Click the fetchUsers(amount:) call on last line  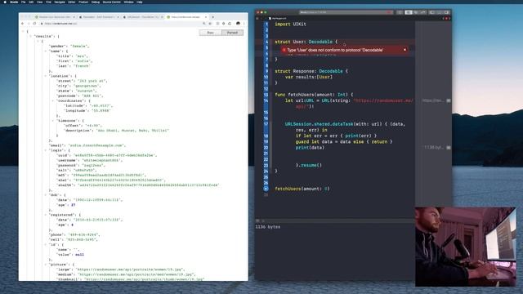point(302,189)
